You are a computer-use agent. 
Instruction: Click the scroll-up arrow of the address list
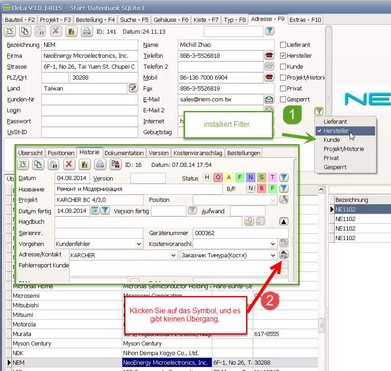tap(321, 190)
